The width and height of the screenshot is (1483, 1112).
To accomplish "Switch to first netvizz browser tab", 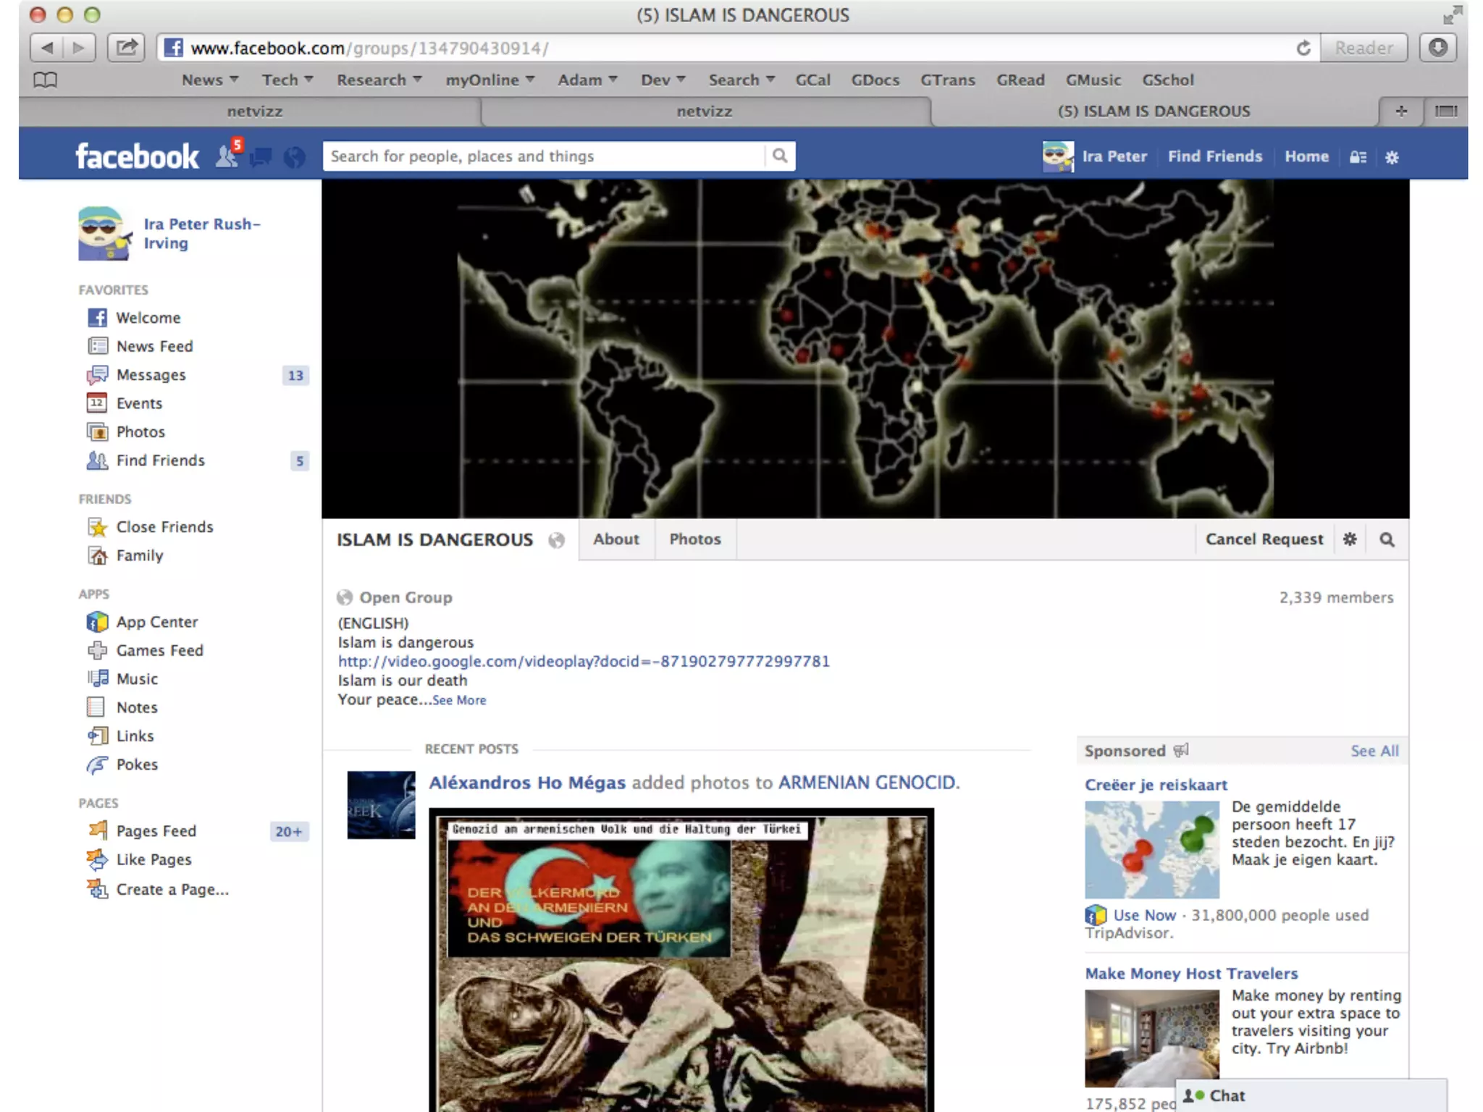I will [254, 111].
